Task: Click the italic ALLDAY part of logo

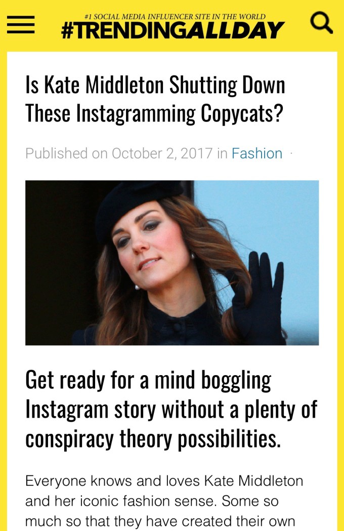Action: (235, 30)
